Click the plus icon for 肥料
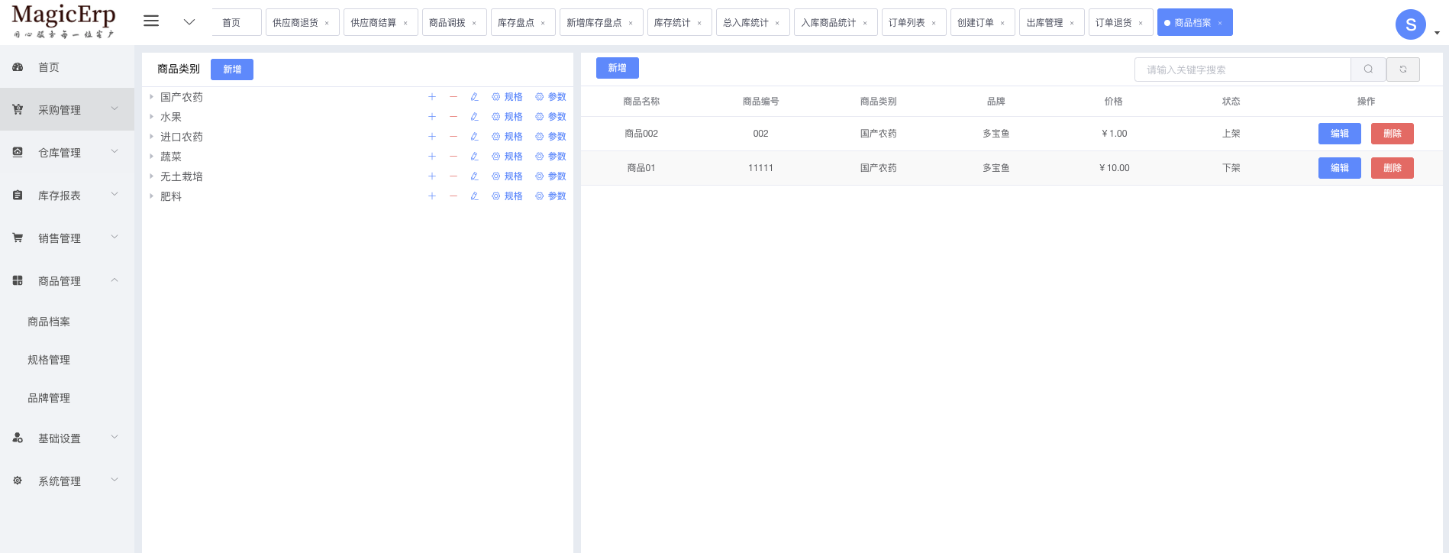This screenshot has width=1449, height=553. coord(432,196)
